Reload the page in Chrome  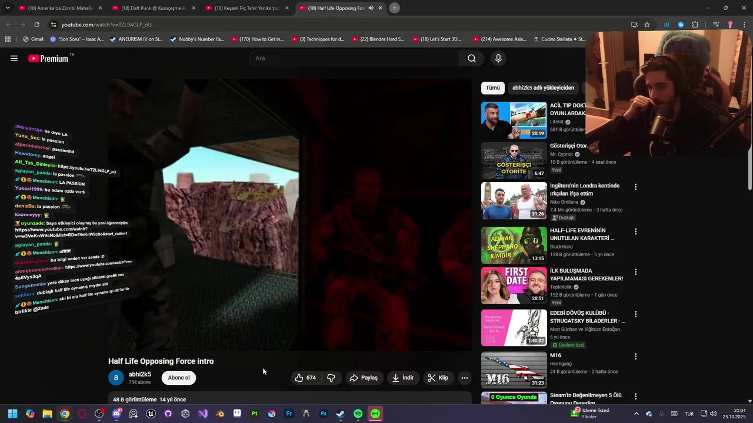click(x=36, y=25)
